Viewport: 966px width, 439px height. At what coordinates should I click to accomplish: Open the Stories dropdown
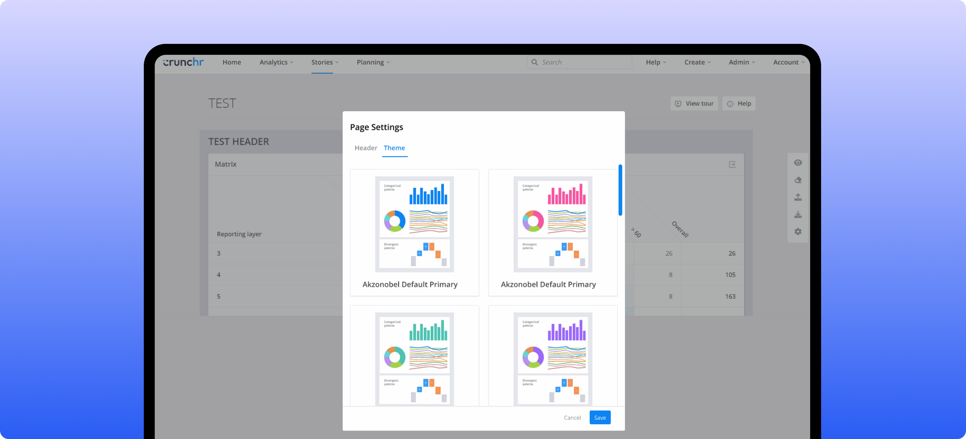[x=325, y=62]
